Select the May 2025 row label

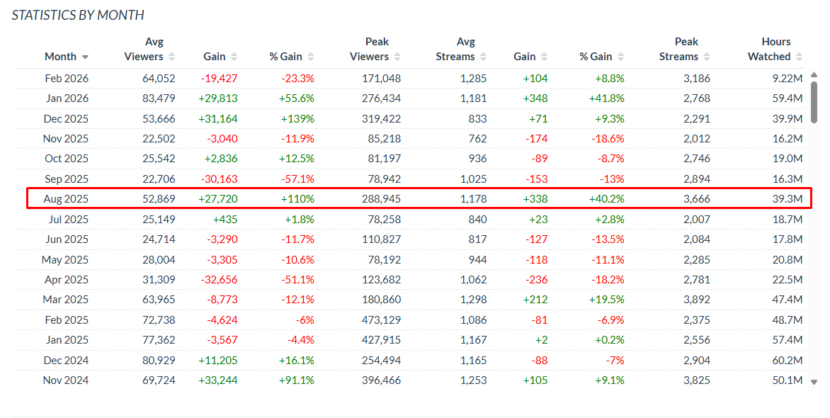(x=66, y=259)
